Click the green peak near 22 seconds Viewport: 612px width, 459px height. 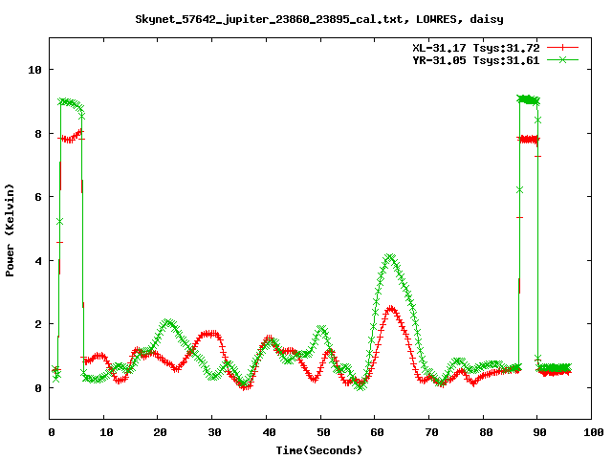[168, 323]
